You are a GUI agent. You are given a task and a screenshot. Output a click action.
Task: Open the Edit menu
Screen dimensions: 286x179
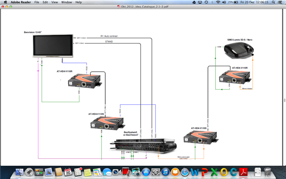pyautogui.click(x=45, y=2)
